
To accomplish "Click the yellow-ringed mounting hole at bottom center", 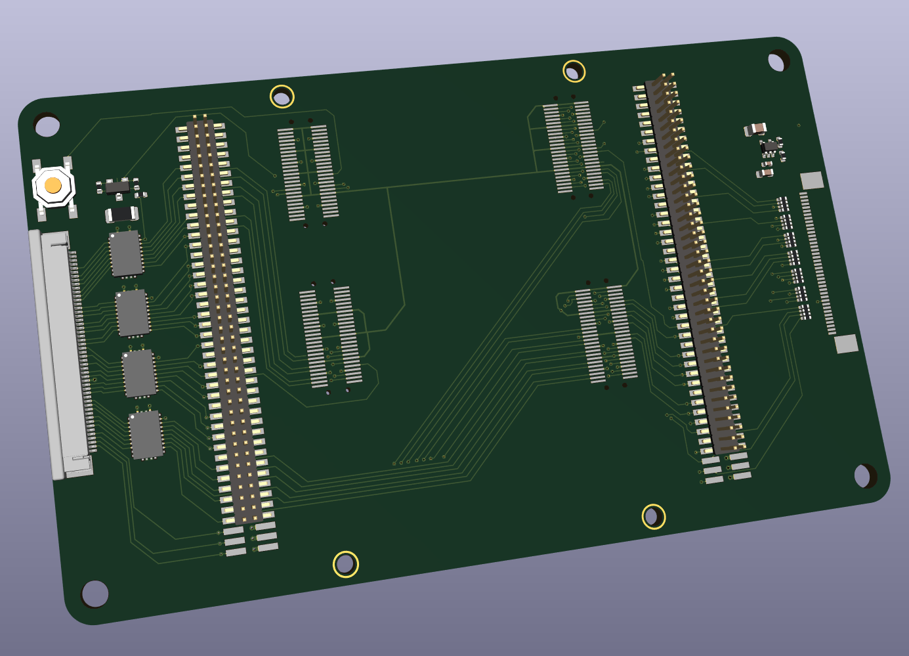I will pos(346,564).
